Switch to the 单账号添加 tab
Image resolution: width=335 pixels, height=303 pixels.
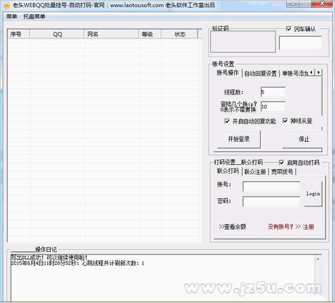point(295,74)
